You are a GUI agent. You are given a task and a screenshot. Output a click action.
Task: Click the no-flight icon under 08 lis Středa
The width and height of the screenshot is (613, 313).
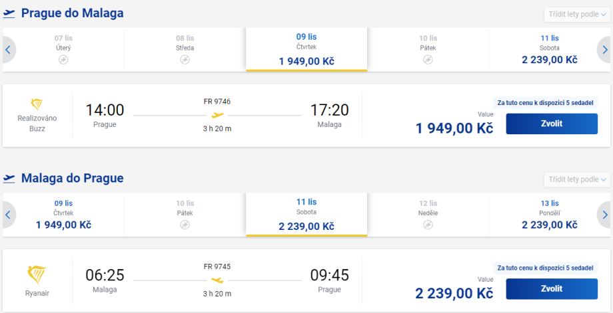click(185, 60)
